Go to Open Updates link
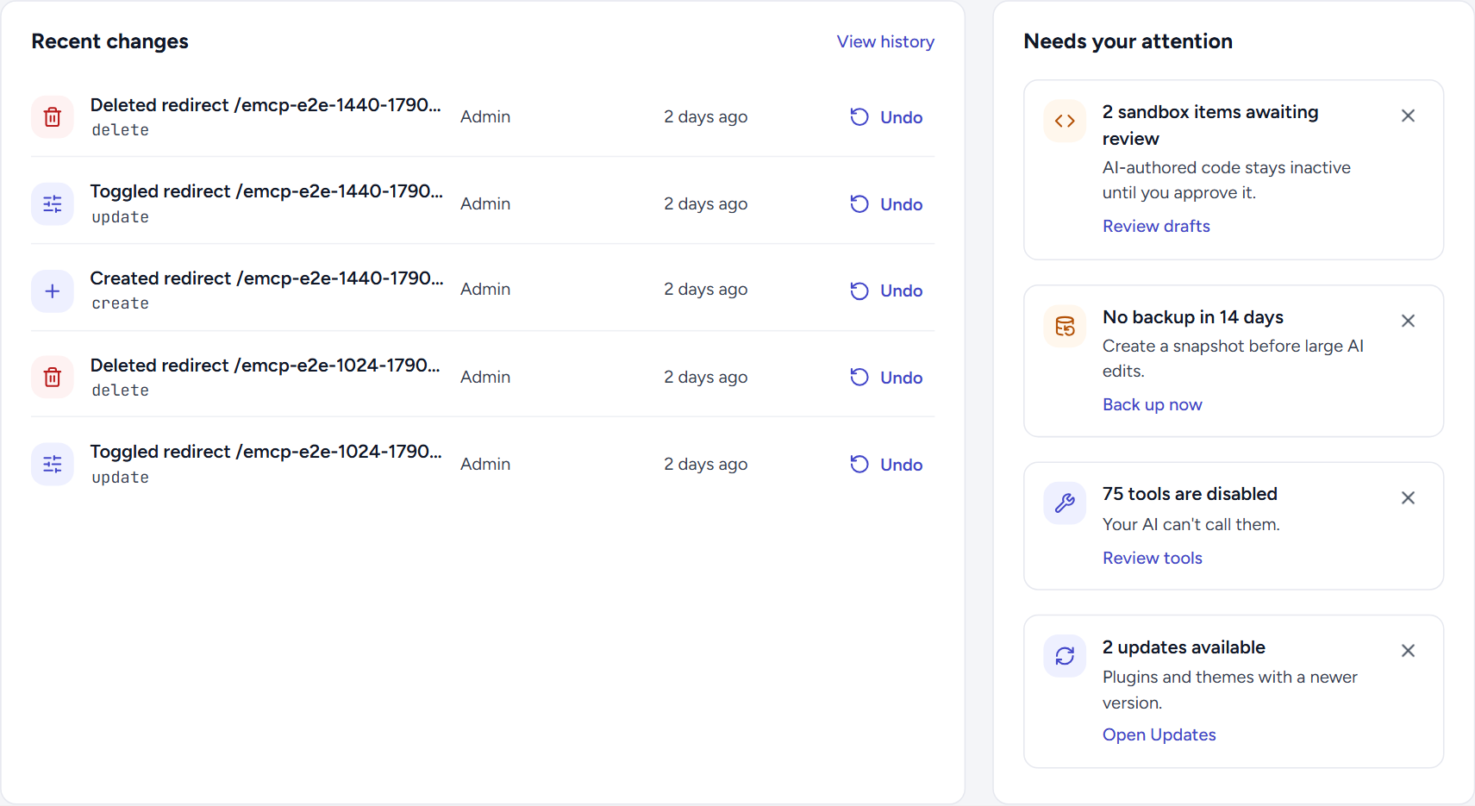The width and height of the screenshot is (1475, 806). click(1159, 734)
